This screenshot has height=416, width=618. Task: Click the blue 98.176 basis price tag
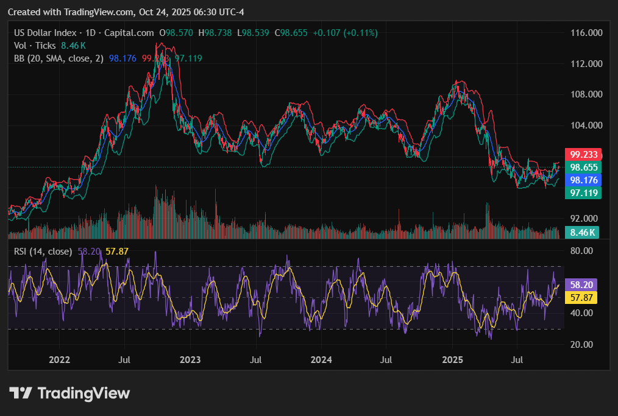[x=583, y=180]
